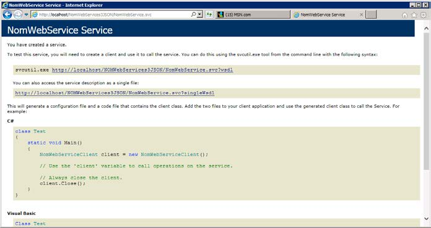The image size is (431, 228).
Task: Click the browser Forward arrow button
Action: coord(18,14)
